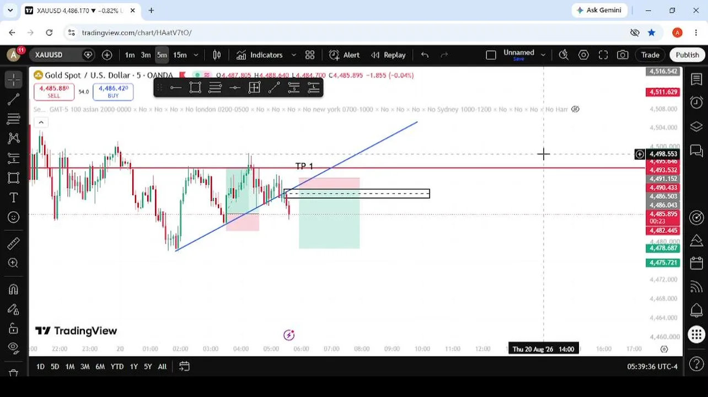
Task: Add symbol to compare plus icon
Action: [107, 55]
